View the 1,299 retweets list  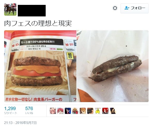[11, 110]
